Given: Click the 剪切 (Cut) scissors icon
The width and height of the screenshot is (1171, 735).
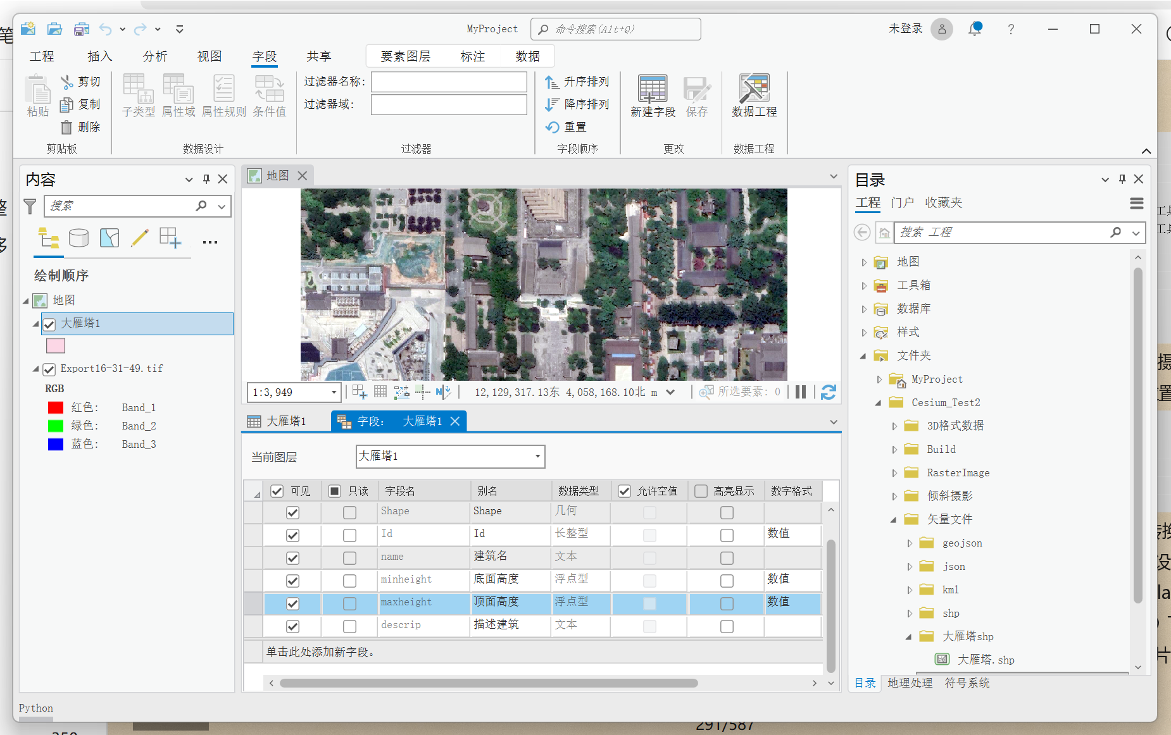Looking at the screenshot, I should click(x=66, y=82).
